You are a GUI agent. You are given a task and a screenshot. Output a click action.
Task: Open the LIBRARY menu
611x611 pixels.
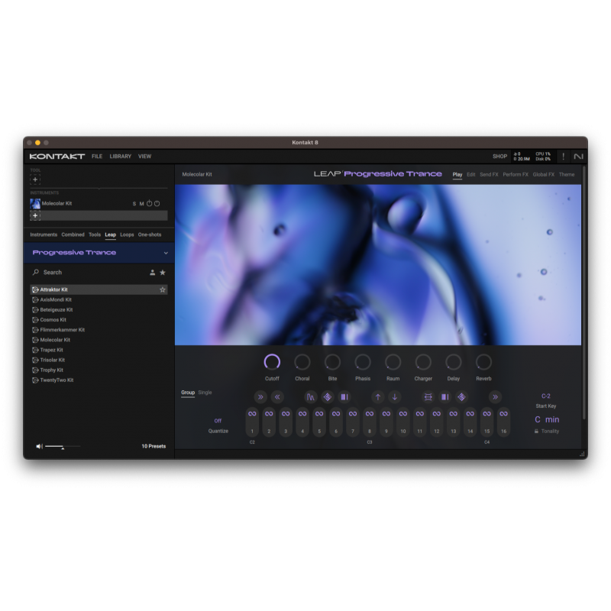pyautogui.click(x=121, y=157)
